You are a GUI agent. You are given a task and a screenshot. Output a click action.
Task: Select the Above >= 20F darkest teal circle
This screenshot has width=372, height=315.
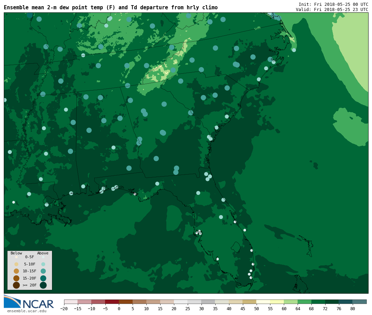point(43,285)
